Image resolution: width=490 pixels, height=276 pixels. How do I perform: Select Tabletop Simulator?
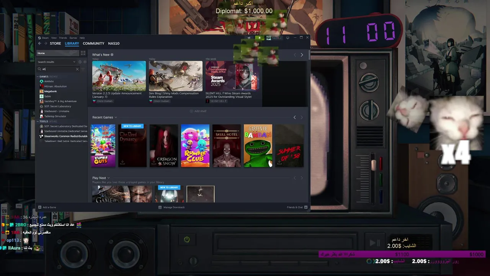pos(55,116)
